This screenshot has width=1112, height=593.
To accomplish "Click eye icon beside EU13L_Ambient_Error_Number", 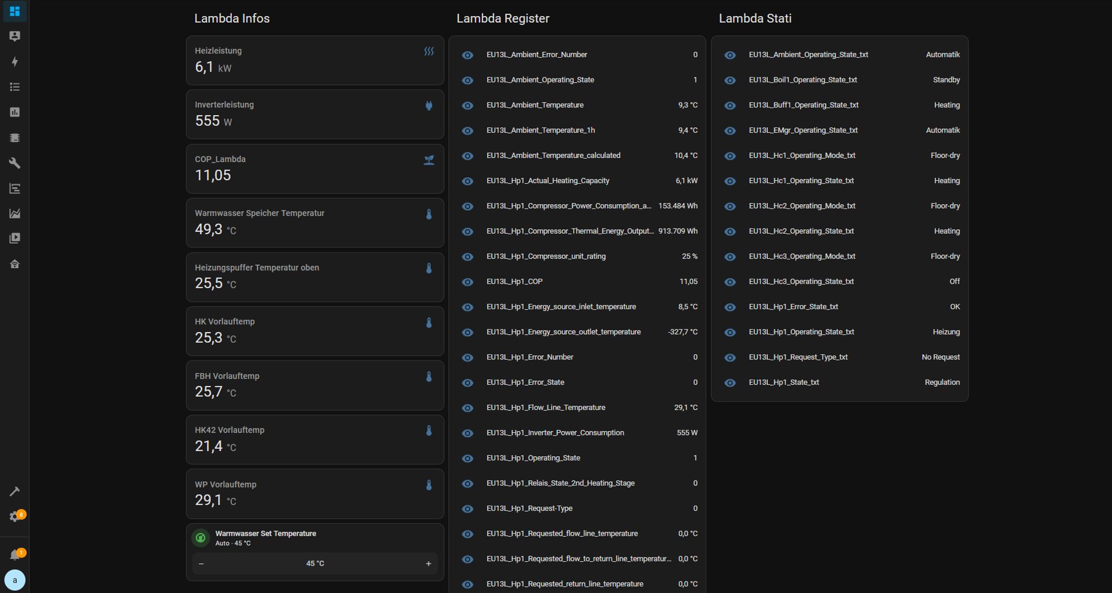I will click(468, 55).
